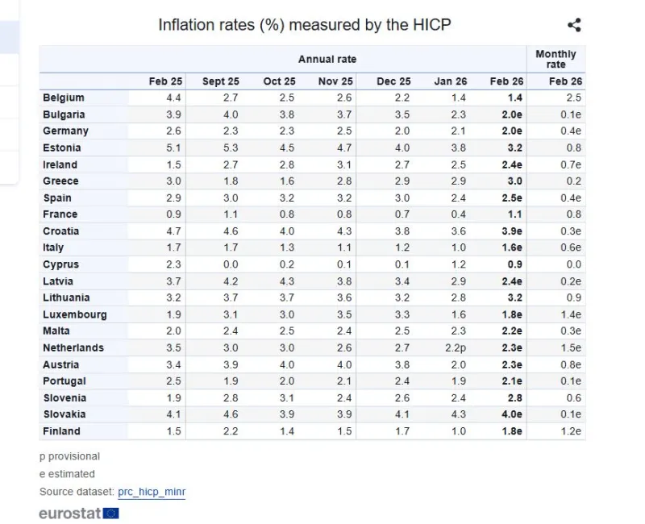
Task: Click the eurostat logo
Action: [78, 513]
